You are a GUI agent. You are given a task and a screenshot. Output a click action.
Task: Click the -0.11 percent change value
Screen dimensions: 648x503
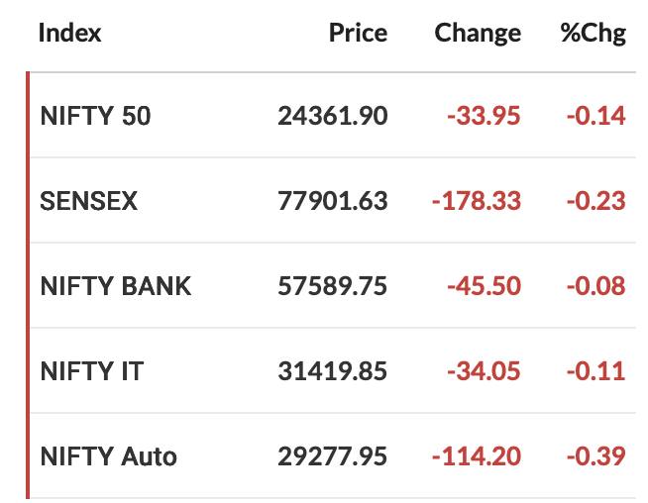[x=595, y=371]
